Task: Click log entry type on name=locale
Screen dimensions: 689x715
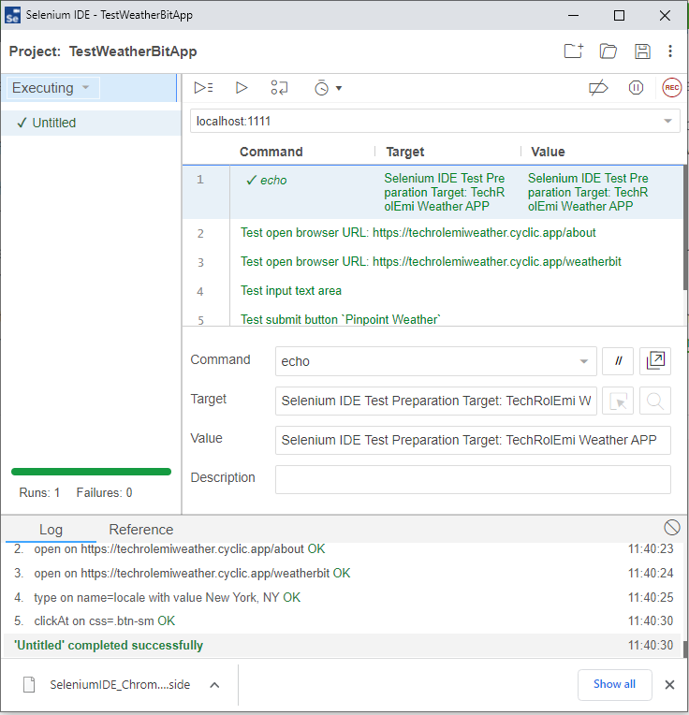Action: tap(343, 597)
